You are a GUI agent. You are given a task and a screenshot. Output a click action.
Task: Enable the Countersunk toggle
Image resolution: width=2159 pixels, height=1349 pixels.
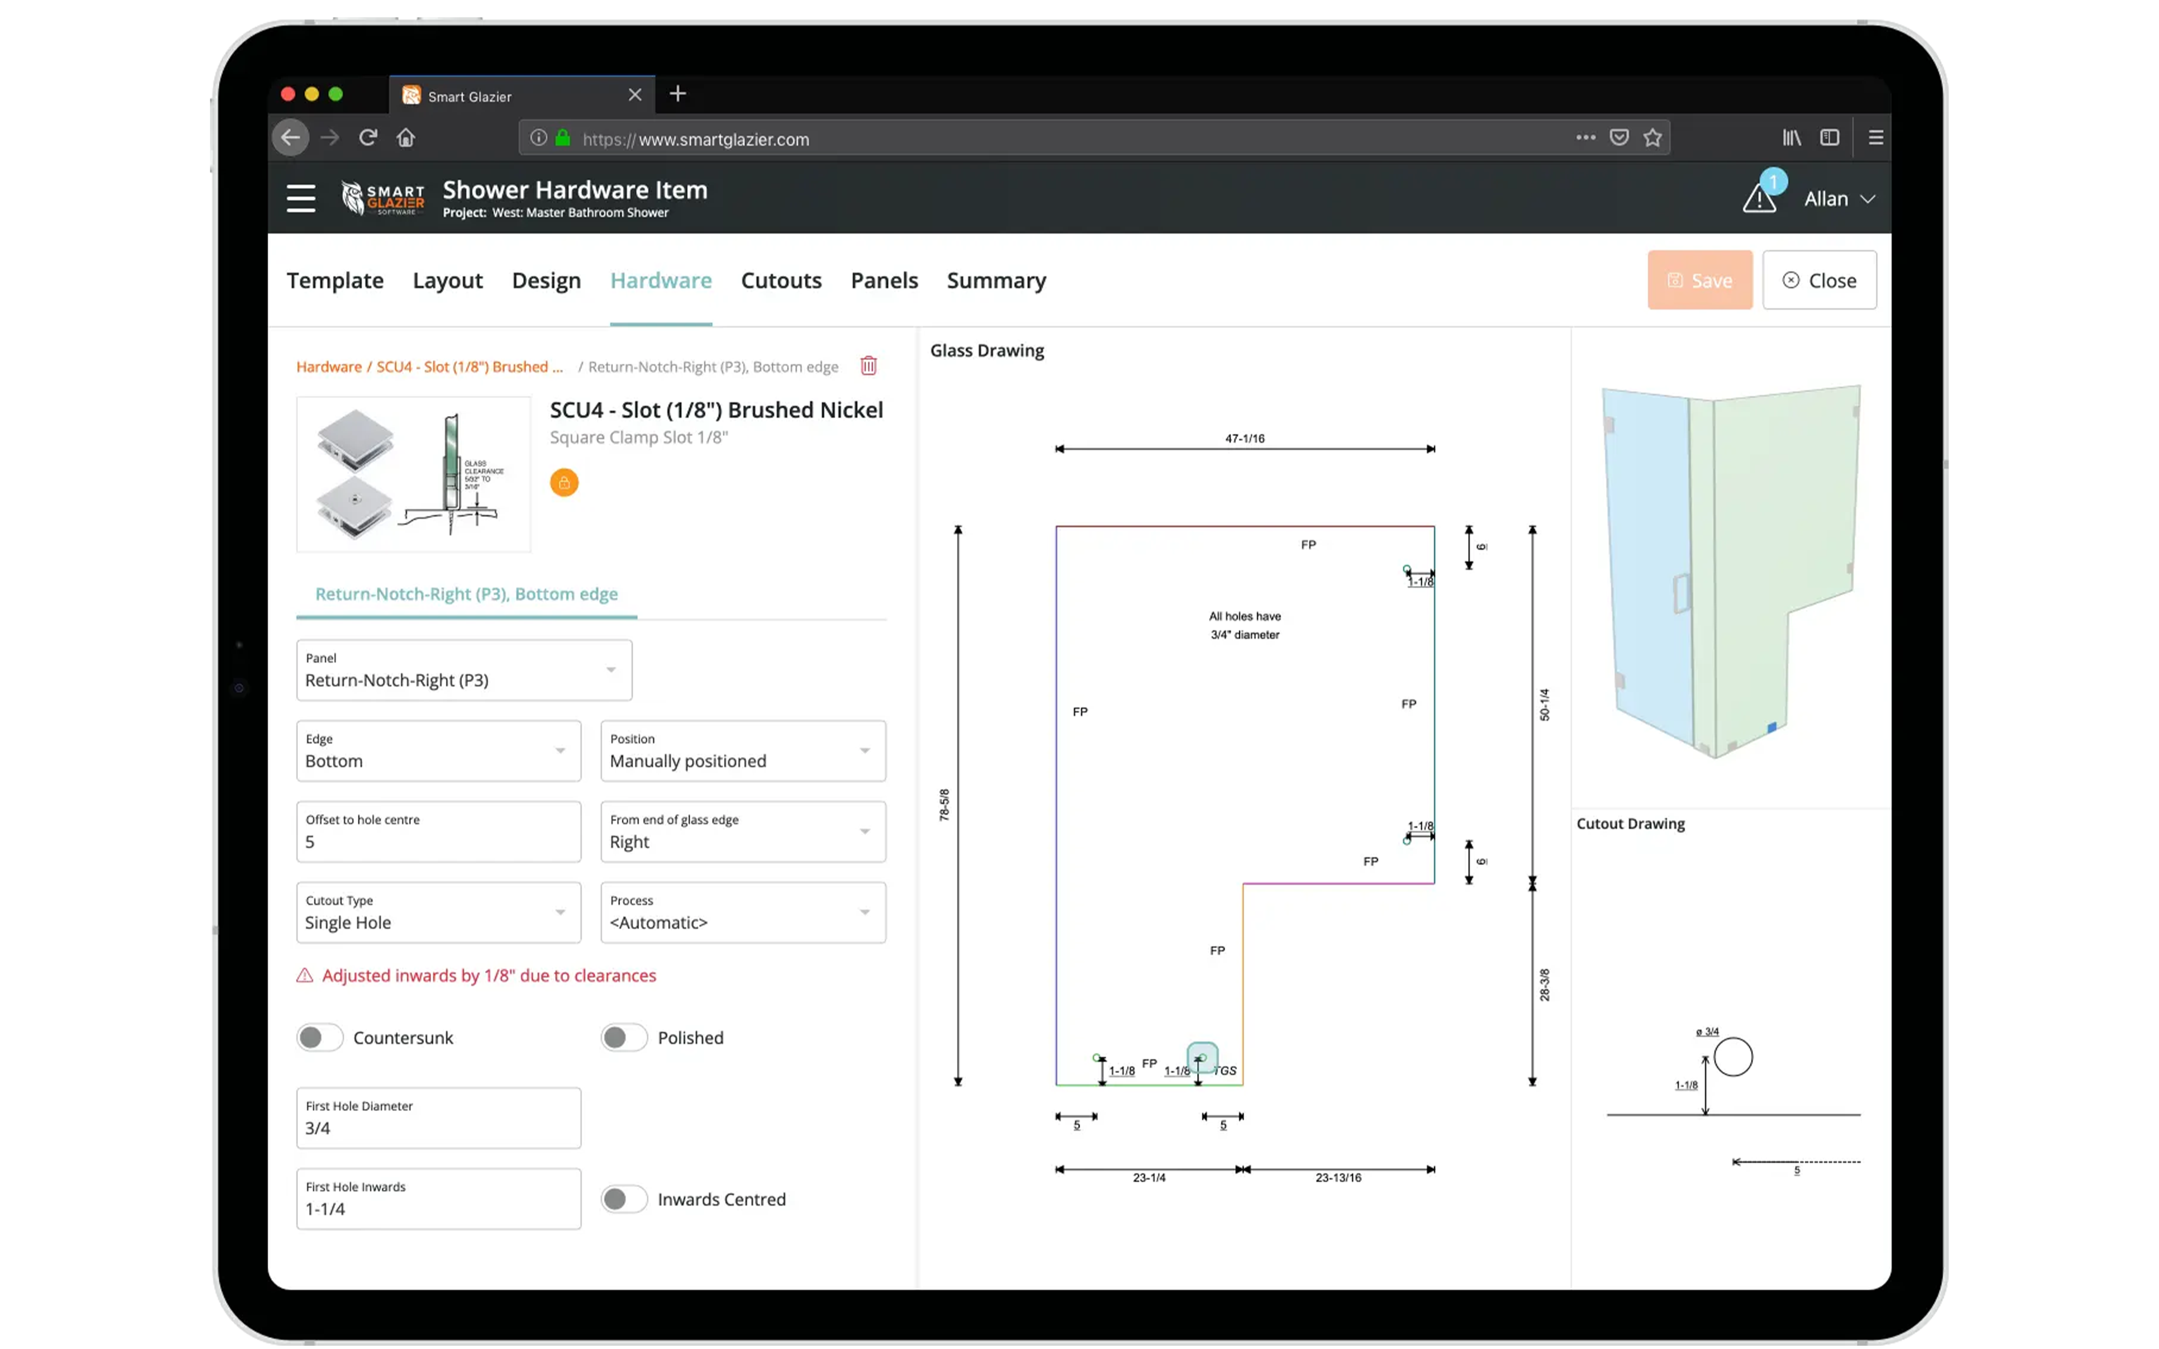[320, 1038]
